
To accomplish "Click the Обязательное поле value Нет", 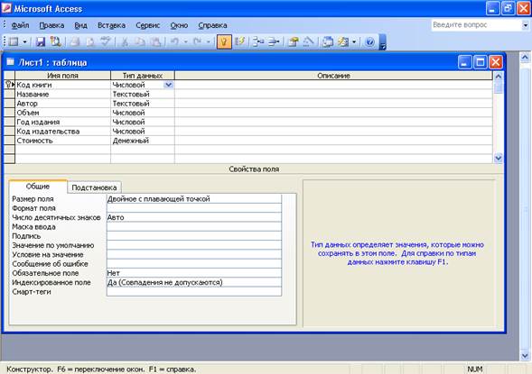I will tap(193, 273).
